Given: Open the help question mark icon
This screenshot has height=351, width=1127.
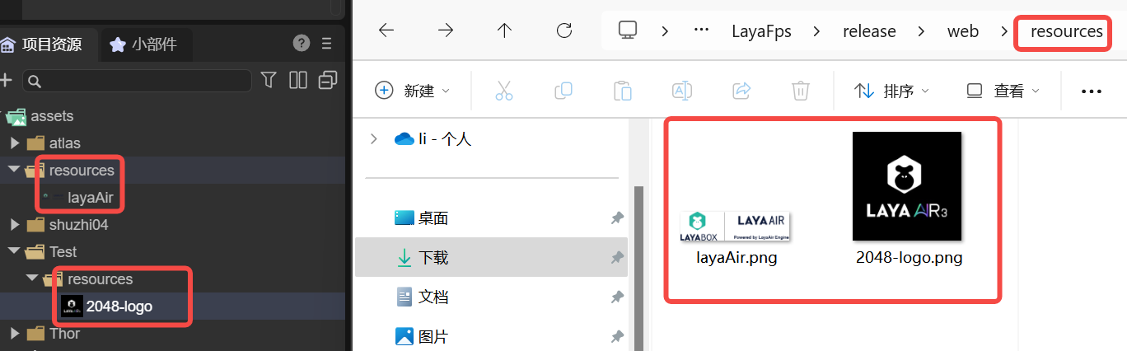Looking at the screenshot, I should [x=302, y=44].
